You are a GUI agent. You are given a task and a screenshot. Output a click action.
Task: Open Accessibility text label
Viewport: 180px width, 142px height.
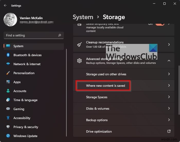pyautogui.click(x=22, y=118)
